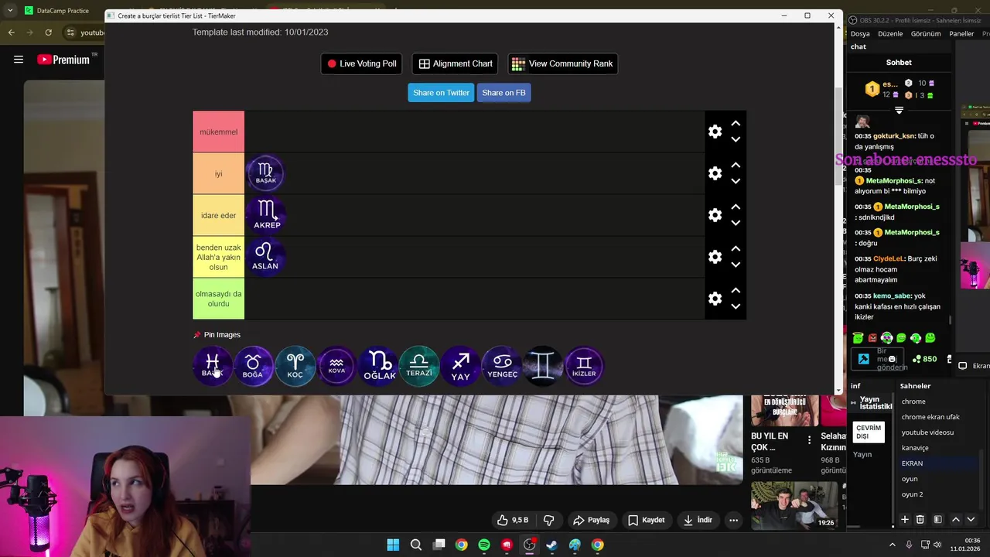Image resolution: width=990 pixels, height=557 pixels.
Task: Open Paylaş share option under video
Action: 592,520
